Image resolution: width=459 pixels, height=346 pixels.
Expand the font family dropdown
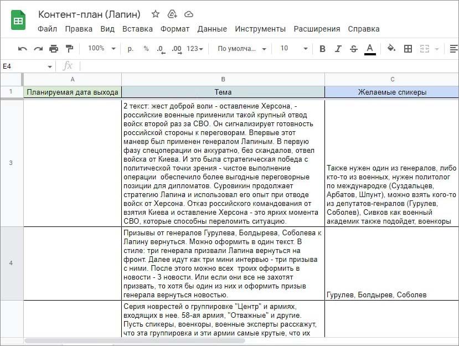click(x=242, y=49)
